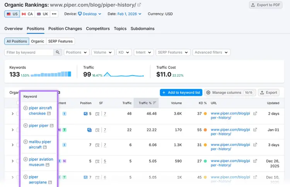The height and width of the screenshot is (187, 290).
Task: Open the URL link in the 2 days row
Action: click(x=230, y=115)
